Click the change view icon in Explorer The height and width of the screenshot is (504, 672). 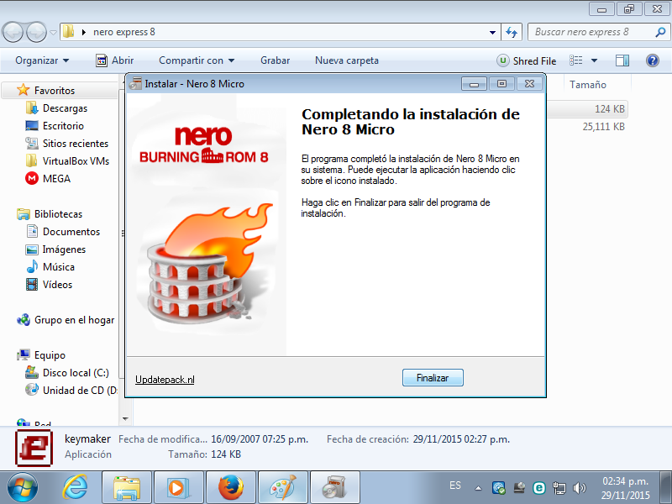[x=575, y=60]
